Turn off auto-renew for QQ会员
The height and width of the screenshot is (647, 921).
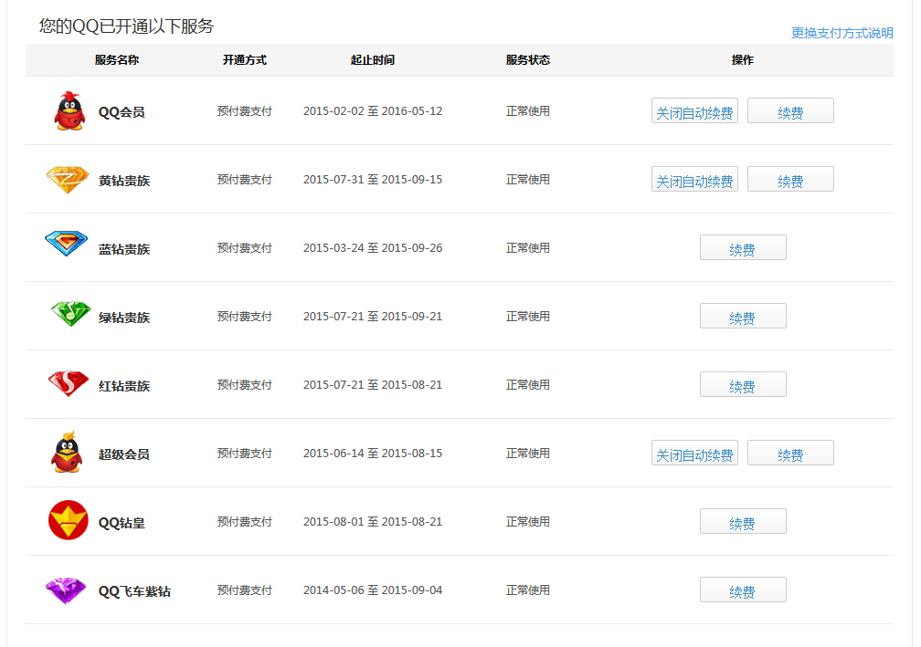click(694, 110)
